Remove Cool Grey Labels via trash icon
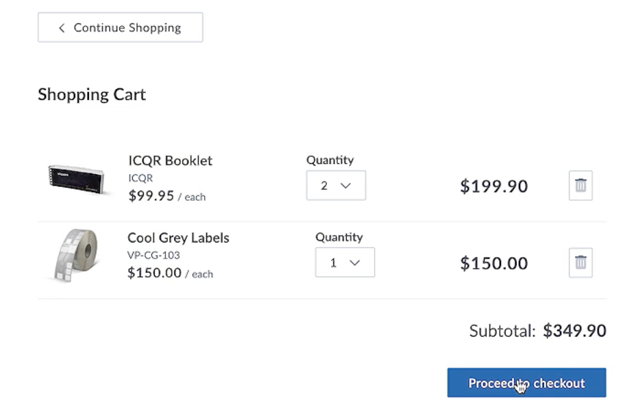The height and width of the screenshot is (416, 636). (580, 262)
